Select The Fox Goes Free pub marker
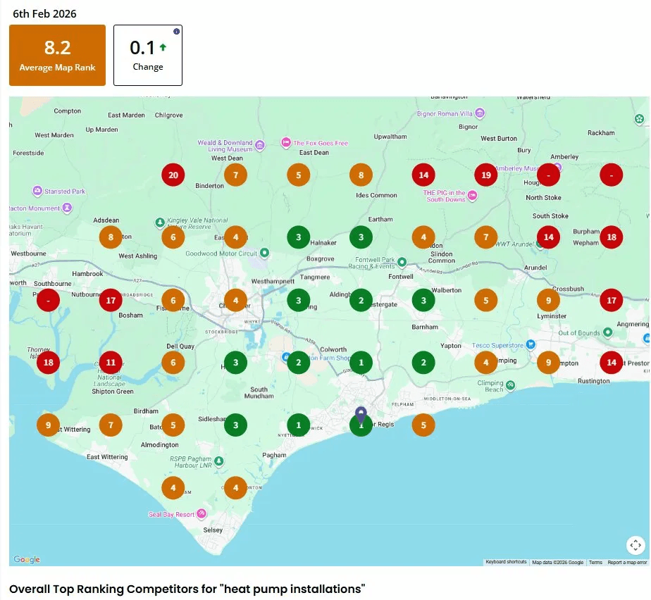 [286, 142]
